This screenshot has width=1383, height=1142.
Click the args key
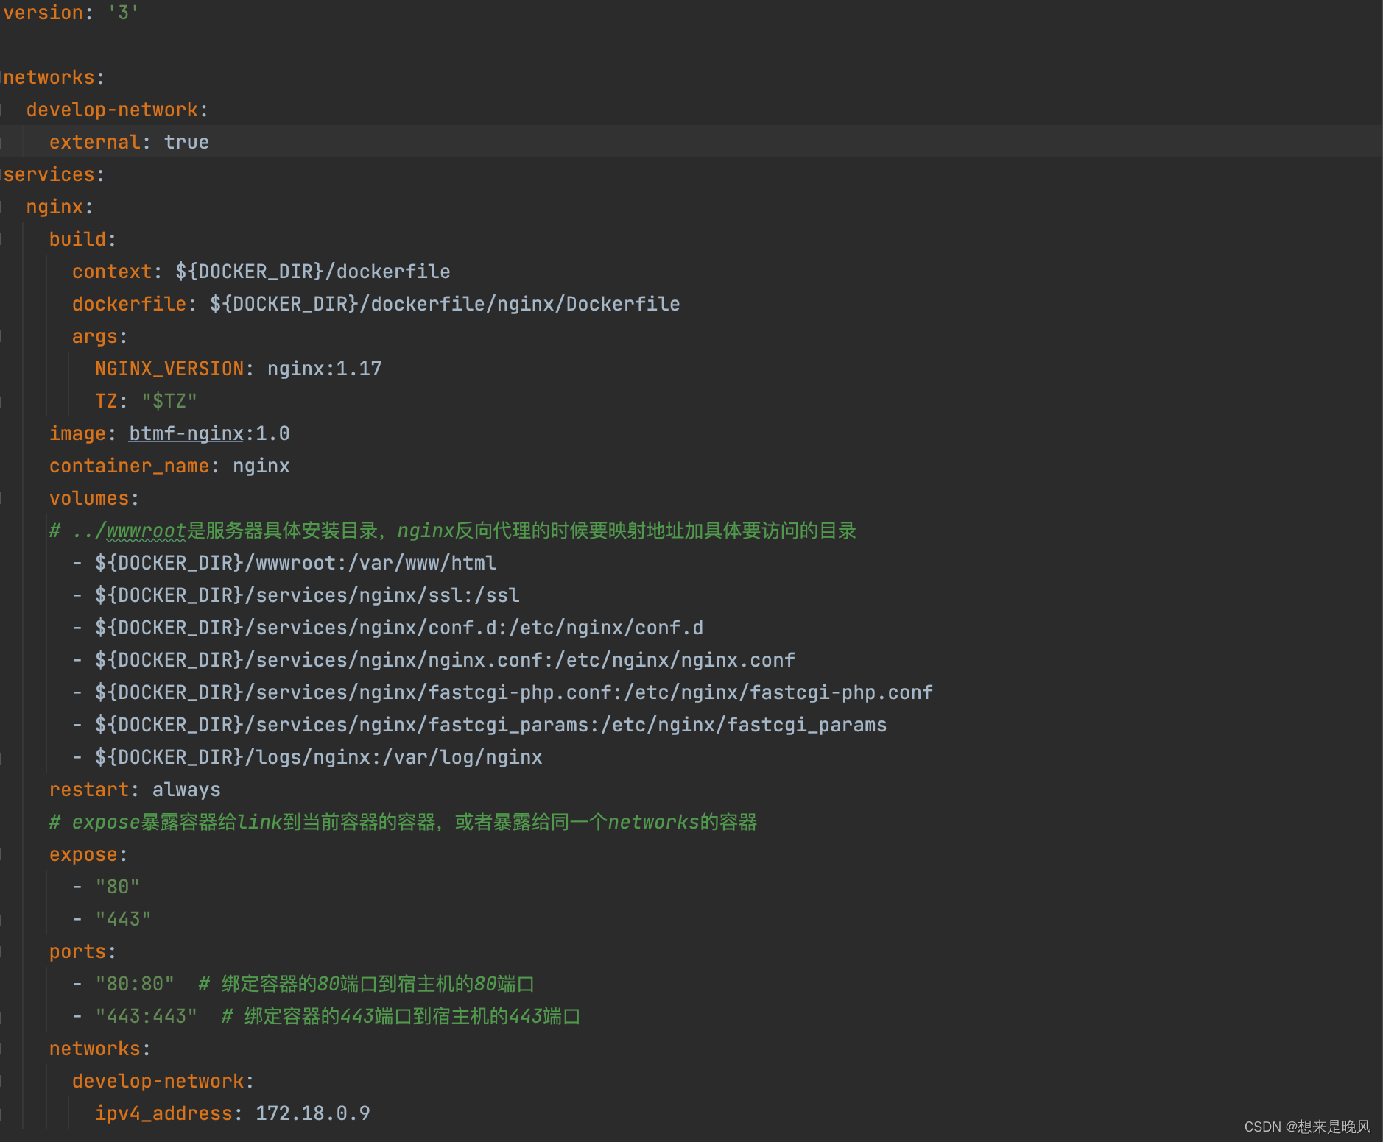point(95,336)
